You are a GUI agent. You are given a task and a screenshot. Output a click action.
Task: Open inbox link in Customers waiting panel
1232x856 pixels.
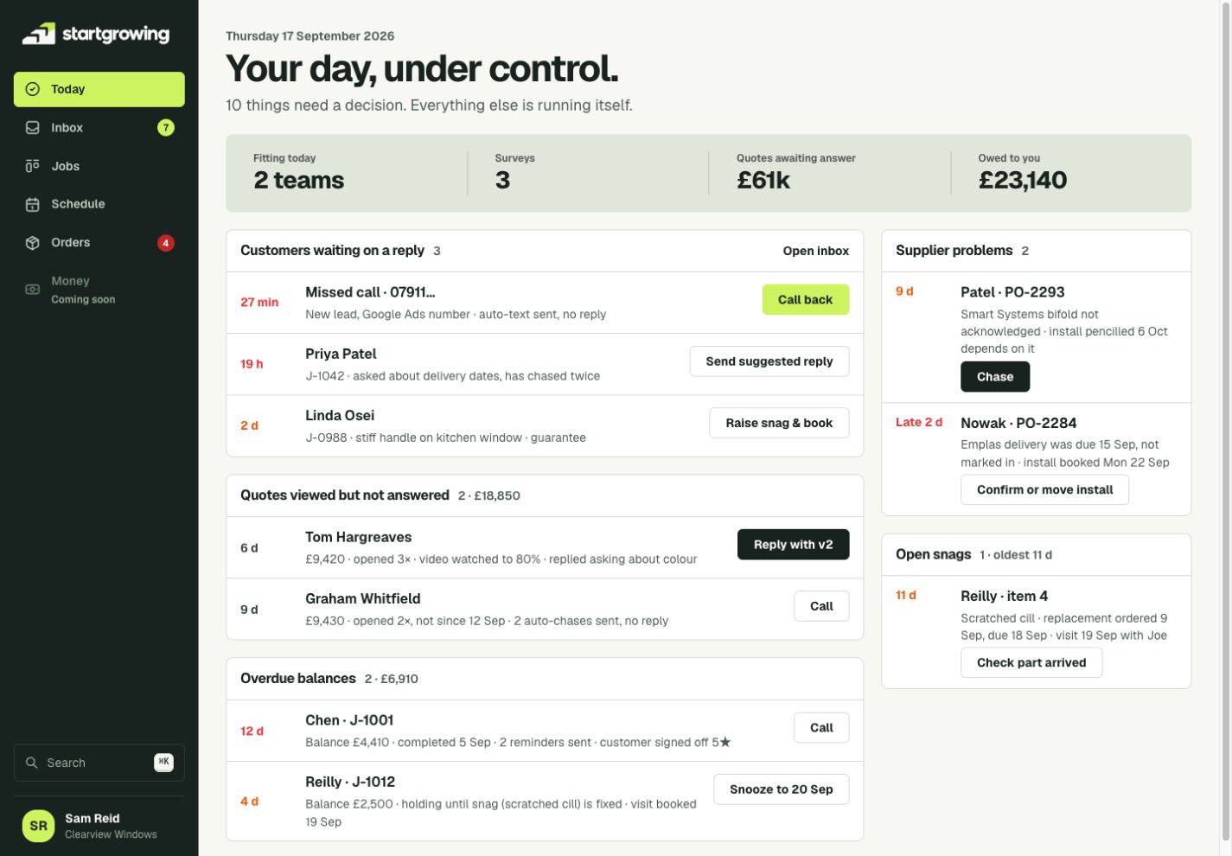pyautogui.click(x=816, y=251)
